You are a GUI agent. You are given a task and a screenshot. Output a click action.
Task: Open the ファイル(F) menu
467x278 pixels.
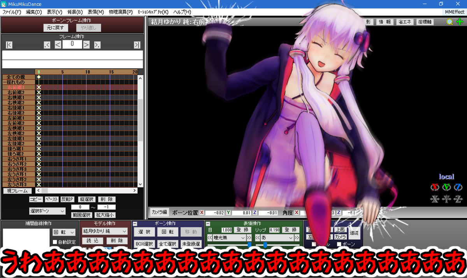tap(12, 12)
